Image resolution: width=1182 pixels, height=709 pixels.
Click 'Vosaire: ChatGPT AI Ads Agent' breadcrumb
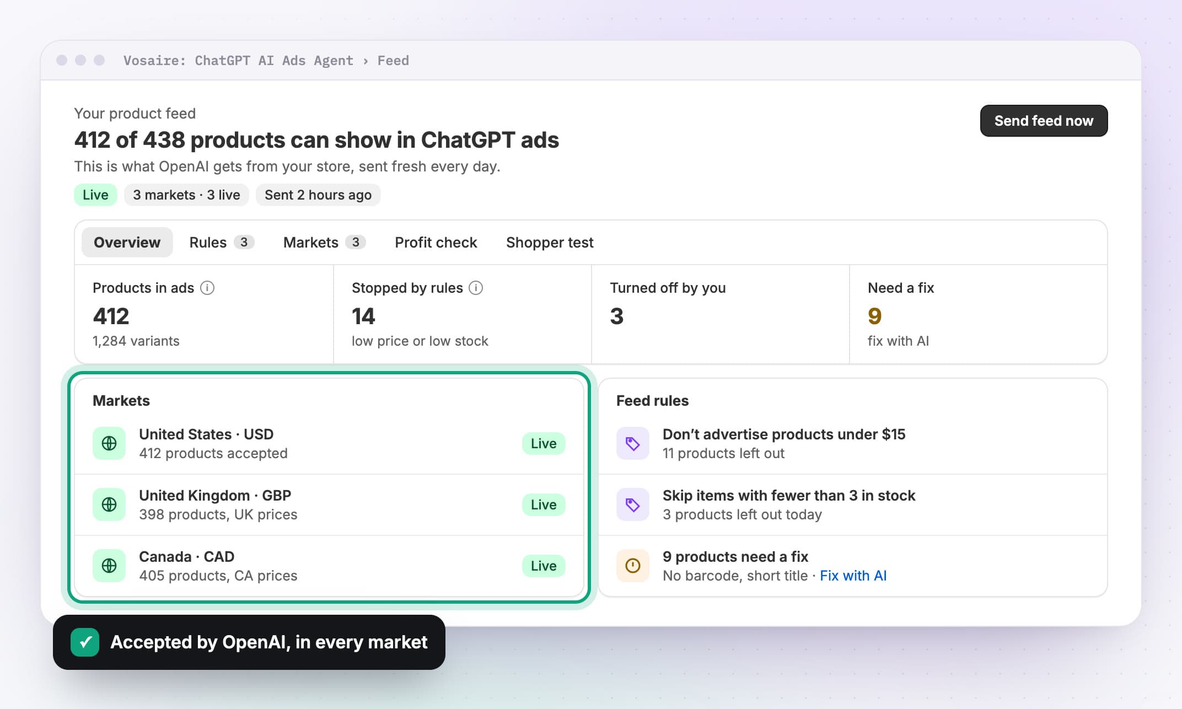coord(238,61)
